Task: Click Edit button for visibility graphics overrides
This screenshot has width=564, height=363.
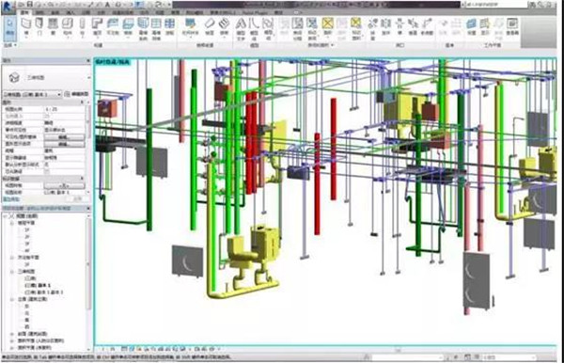Action: pyautogui.click(x=64, y=137)
